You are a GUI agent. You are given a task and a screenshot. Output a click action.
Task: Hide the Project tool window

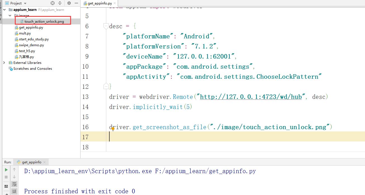(76, 3)
